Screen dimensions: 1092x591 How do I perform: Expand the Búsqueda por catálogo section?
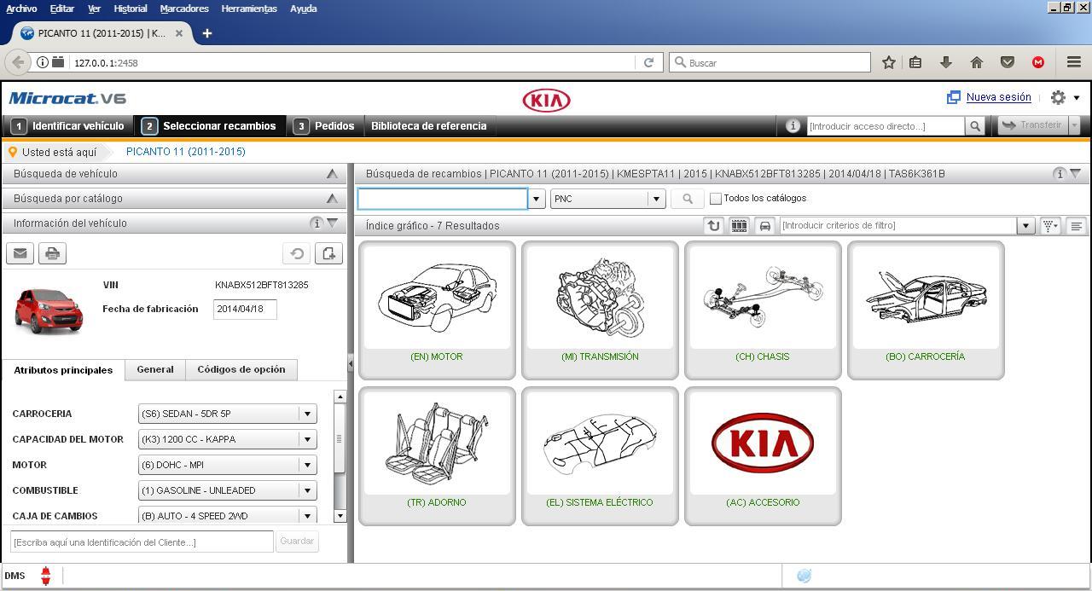pos(332,199)
